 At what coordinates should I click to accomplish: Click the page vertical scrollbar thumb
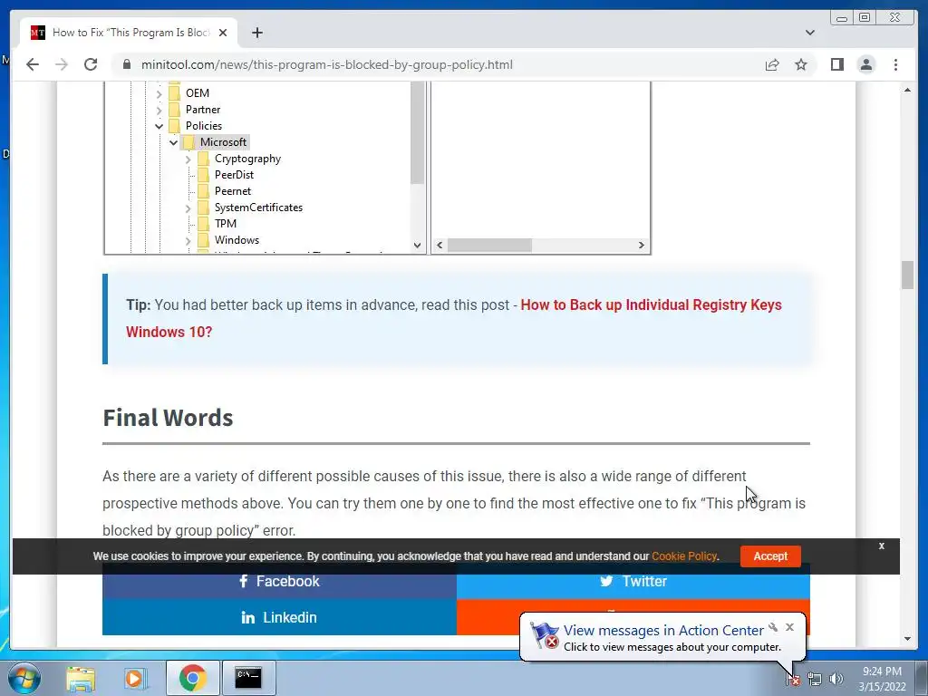[x=907, y=275]
